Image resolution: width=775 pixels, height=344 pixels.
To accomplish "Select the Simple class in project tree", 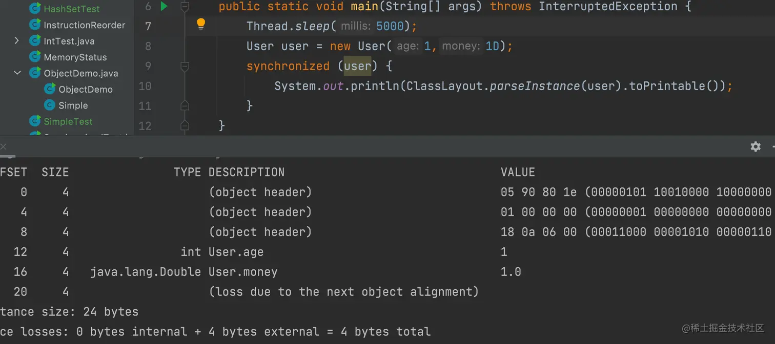I will pyautogui.click(x=73, y=105).
